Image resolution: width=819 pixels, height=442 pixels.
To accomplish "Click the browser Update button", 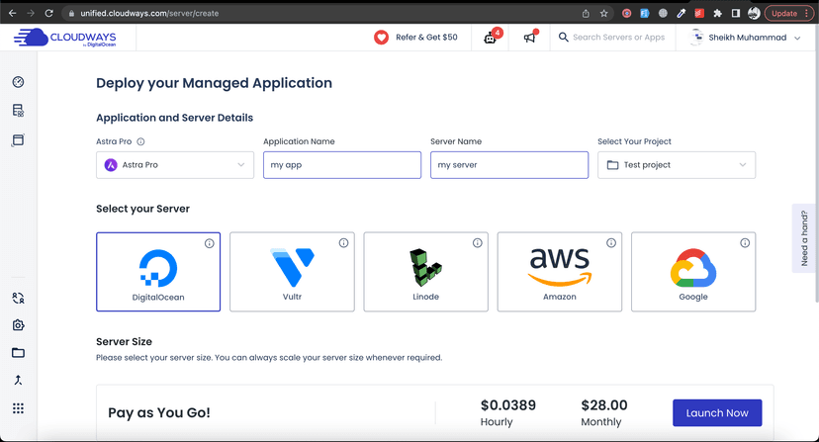I will click(x=788, y=13).
